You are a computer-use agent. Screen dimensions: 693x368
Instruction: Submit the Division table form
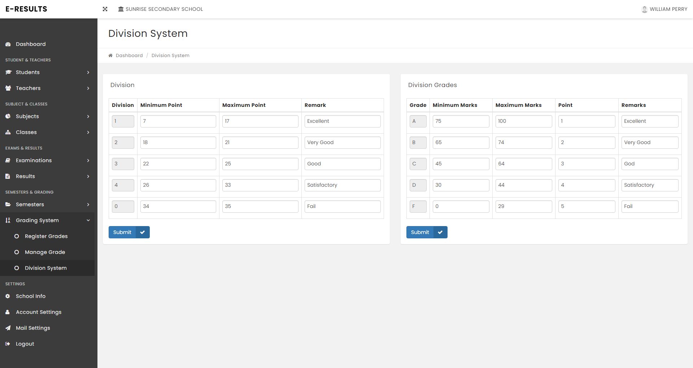click(129, 232)
